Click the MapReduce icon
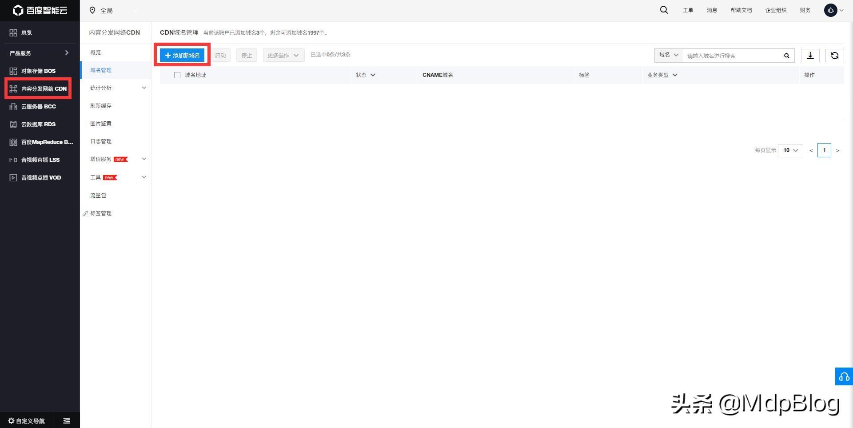The image size is (853, 428). 13,142
